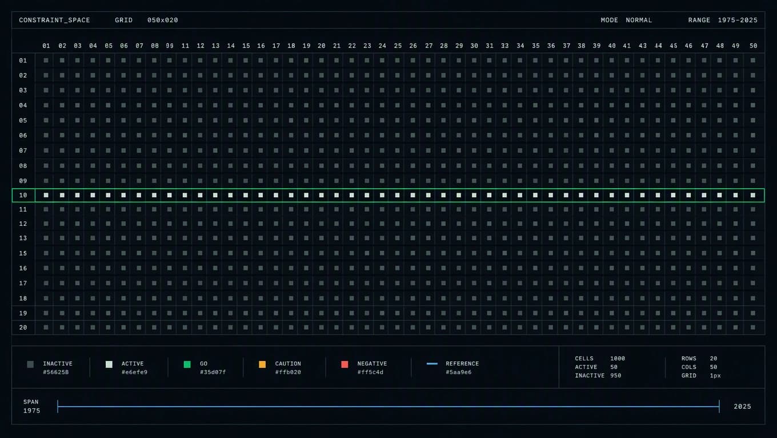Click the hex code #e6efe9

[x=134, y=372]
